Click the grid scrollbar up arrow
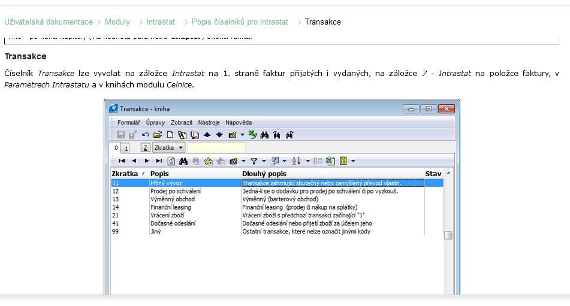Image resolution: width=570 pixels, height=306 pixels. (x=448, y=173)
